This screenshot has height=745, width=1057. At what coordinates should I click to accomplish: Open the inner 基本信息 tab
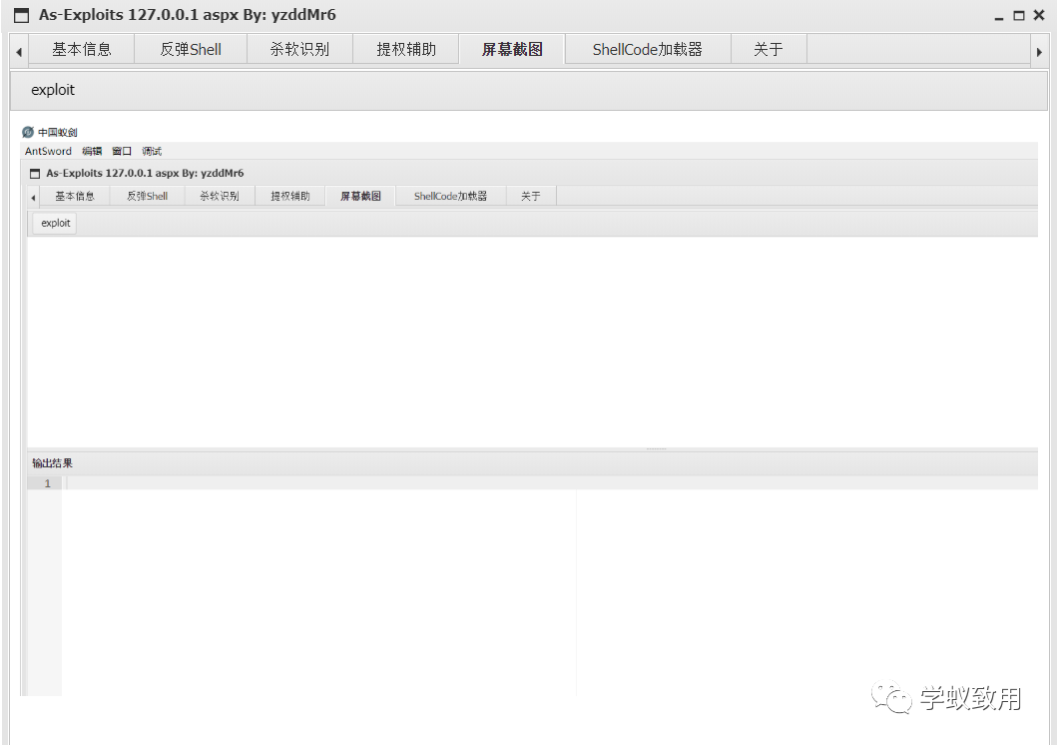(74, 196)
